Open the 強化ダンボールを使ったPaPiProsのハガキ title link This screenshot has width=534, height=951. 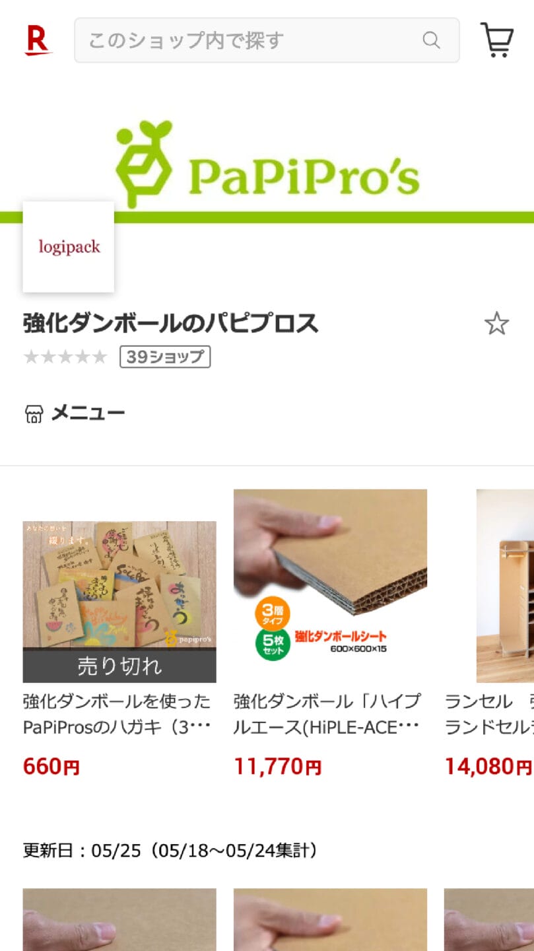[x=117, y=714]
